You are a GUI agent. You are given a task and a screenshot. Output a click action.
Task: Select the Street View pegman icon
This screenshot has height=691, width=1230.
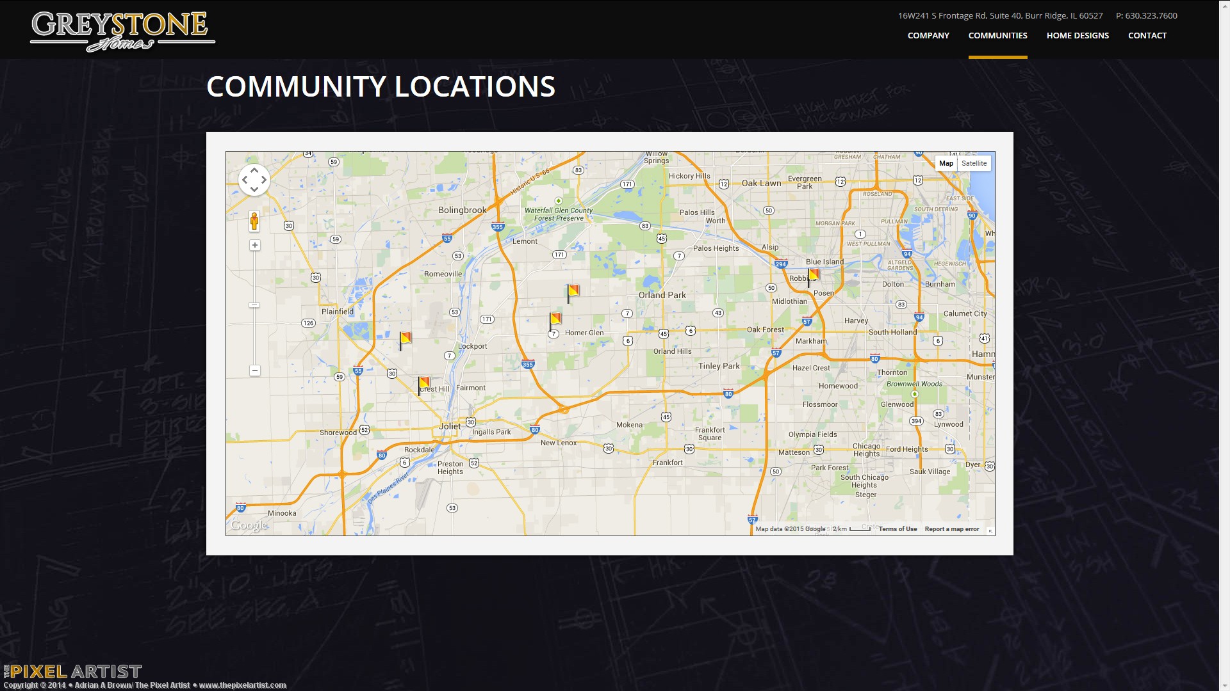[x=254, y=221]
